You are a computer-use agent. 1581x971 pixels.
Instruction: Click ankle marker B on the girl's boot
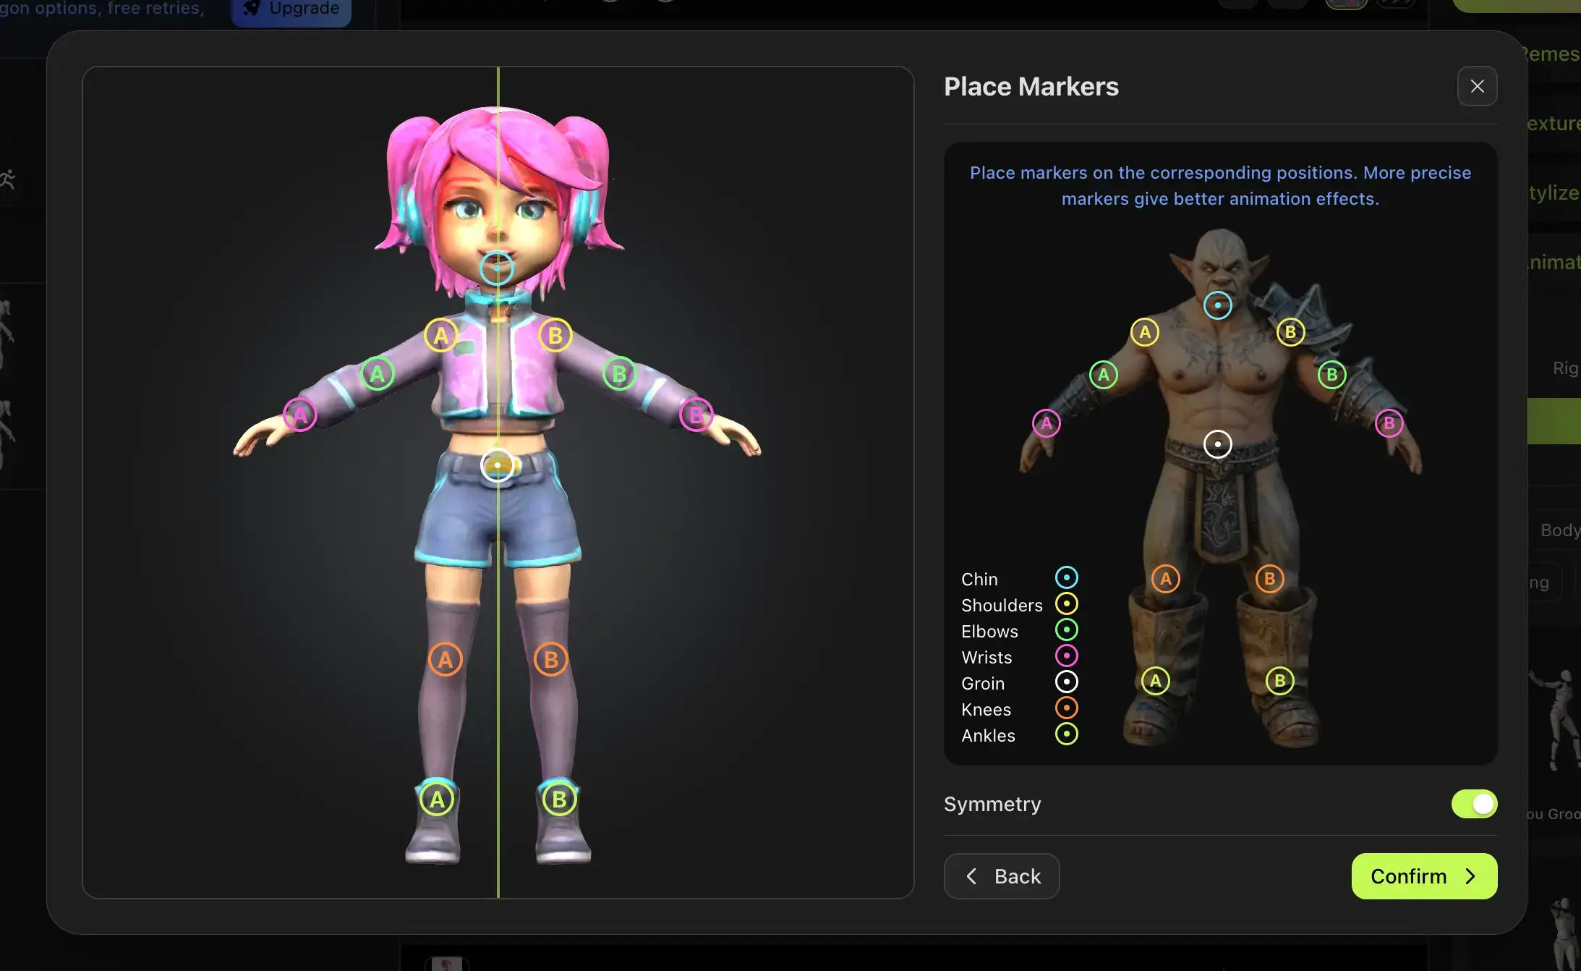point(558,799)
